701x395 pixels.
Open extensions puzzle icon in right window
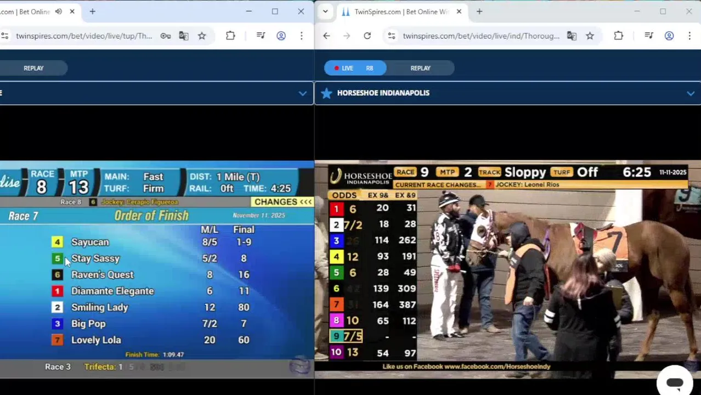tap(618, 36)
